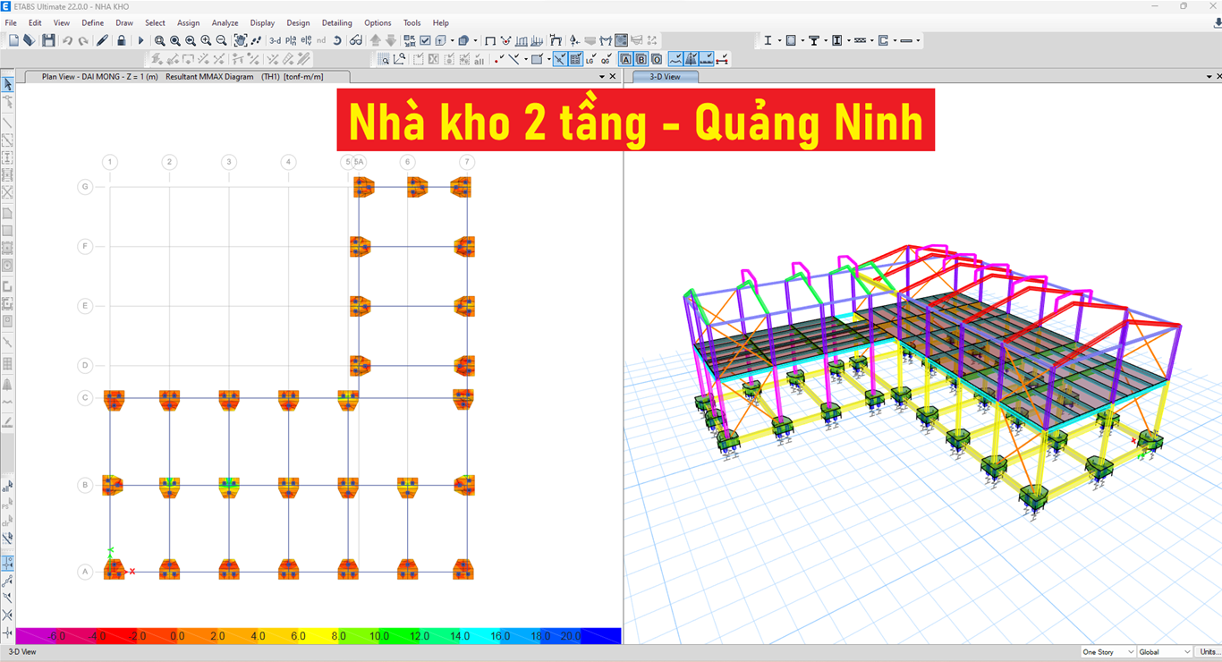Toggle the O button next to B
The image size is (1222, 662).
pos(657,58)
